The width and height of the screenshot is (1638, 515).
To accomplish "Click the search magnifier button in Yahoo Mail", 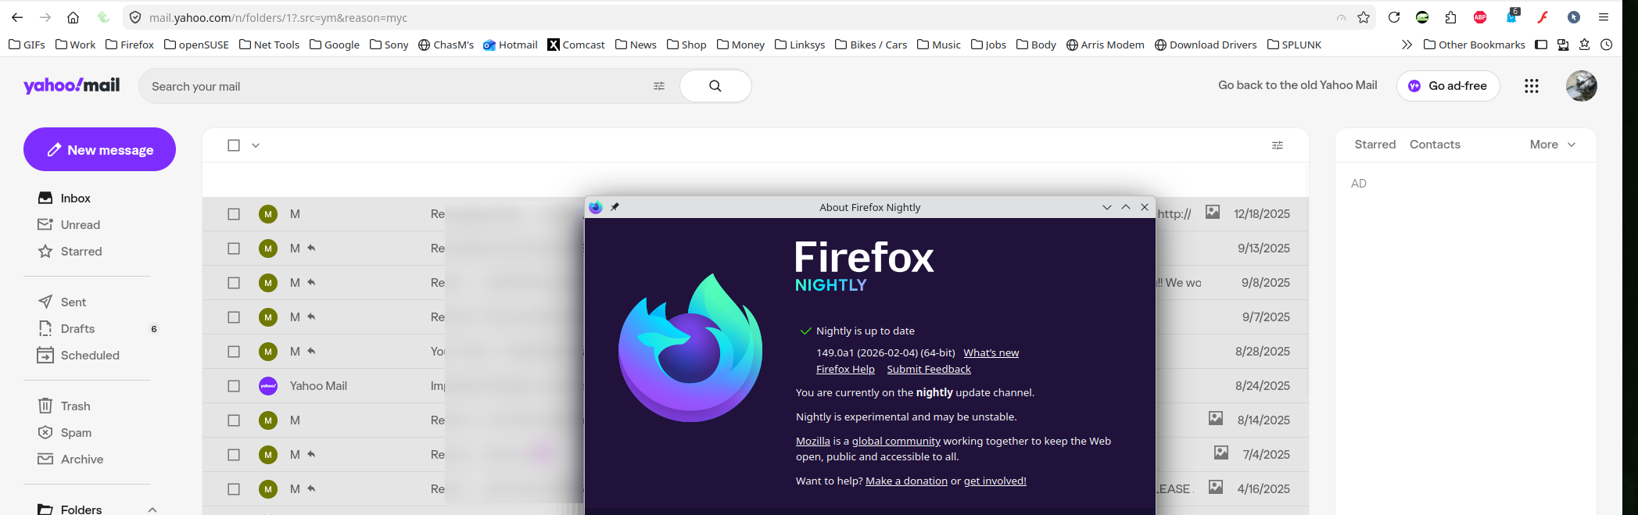I will (715, 86).
